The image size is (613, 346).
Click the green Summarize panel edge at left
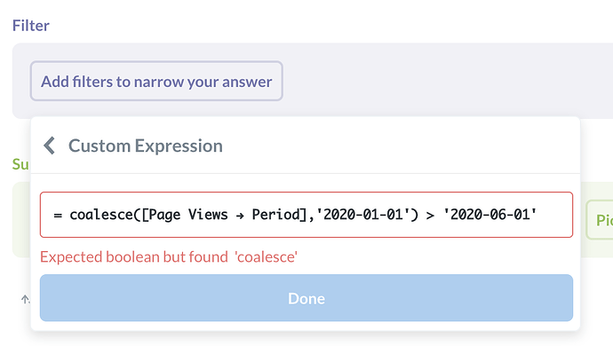[x=21, y=219]
